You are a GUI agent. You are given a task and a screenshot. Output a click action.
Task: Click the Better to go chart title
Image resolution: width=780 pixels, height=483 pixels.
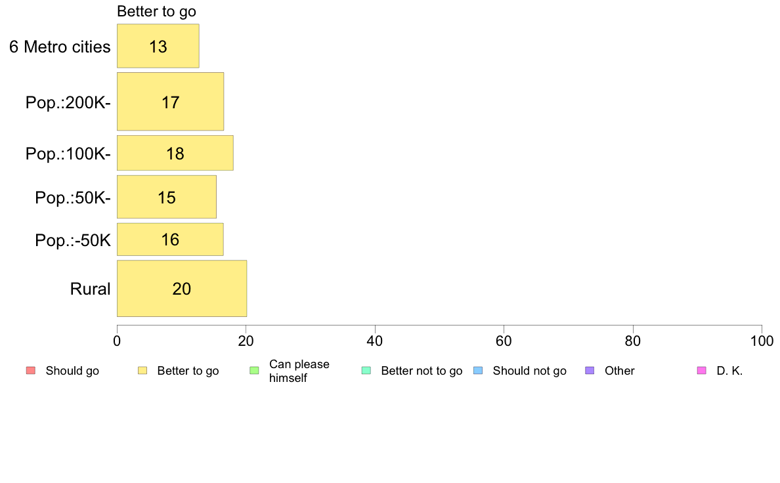[x=157, y=11]
